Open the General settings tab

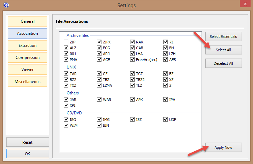pos(28,21)
